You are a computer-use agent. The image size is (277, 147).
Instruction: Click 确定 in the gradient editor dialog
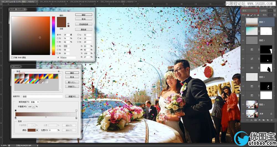(72, 73)
